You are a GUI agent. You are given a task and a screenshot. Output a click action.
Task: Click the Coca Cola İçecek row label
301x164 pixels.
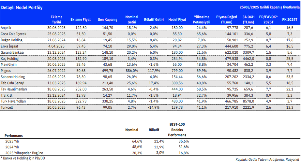click(13, 34)
